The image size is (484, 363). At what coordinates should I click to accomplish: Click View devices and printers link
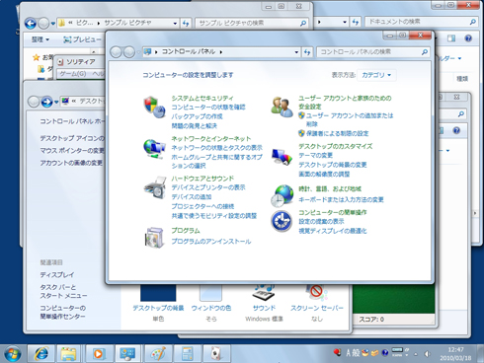tap(208, 187)
